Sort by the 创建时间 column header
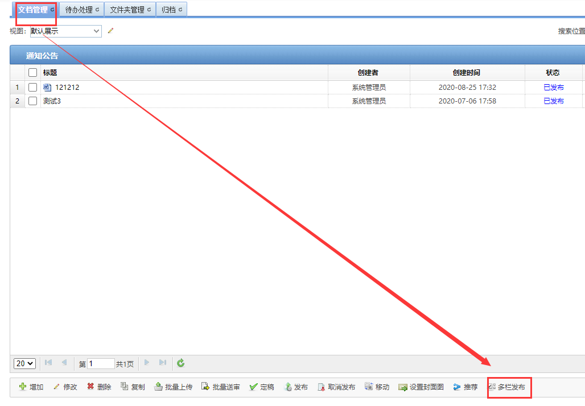Screen dimensions: 585x406 [467, 72]
